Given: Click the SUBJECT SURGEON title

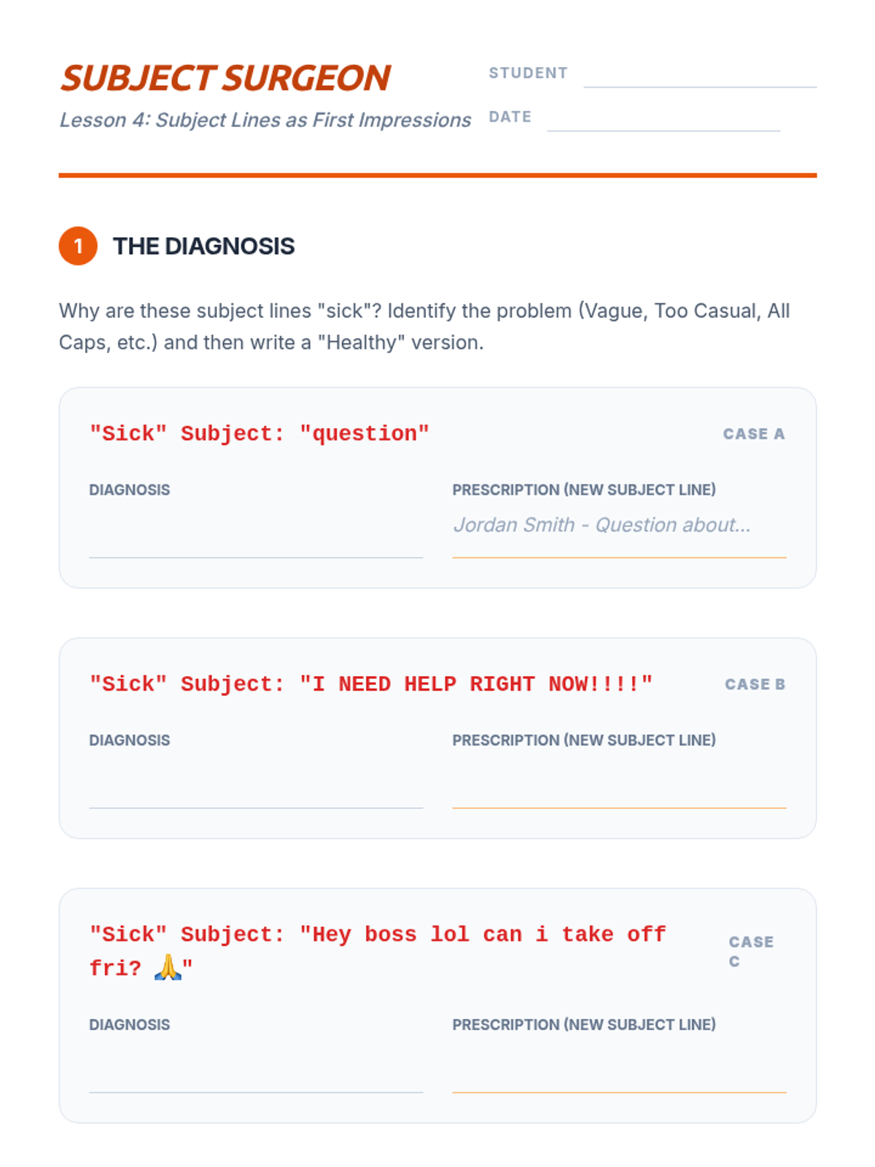Looking at the screenshot, I should point(225,78).
